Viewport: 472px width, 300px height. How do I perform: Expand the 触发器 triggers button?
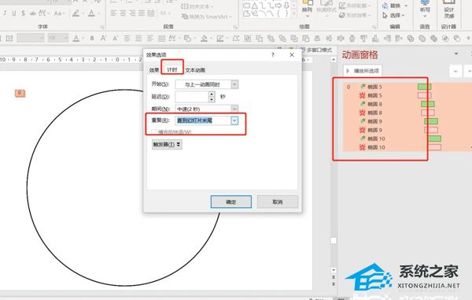[167, 145]
